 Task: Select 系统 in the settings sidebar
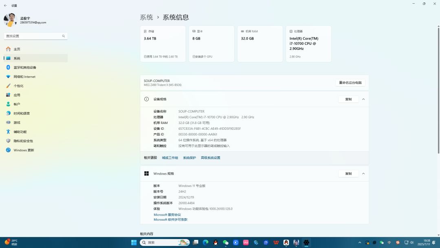pyautogui.click(x=35, y=58)
